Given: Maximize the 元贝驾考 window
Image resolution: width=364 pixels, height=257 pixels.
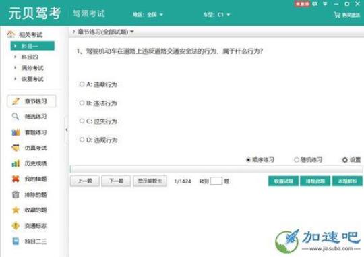Looking at the screenshot, I should tap(347, 4).
